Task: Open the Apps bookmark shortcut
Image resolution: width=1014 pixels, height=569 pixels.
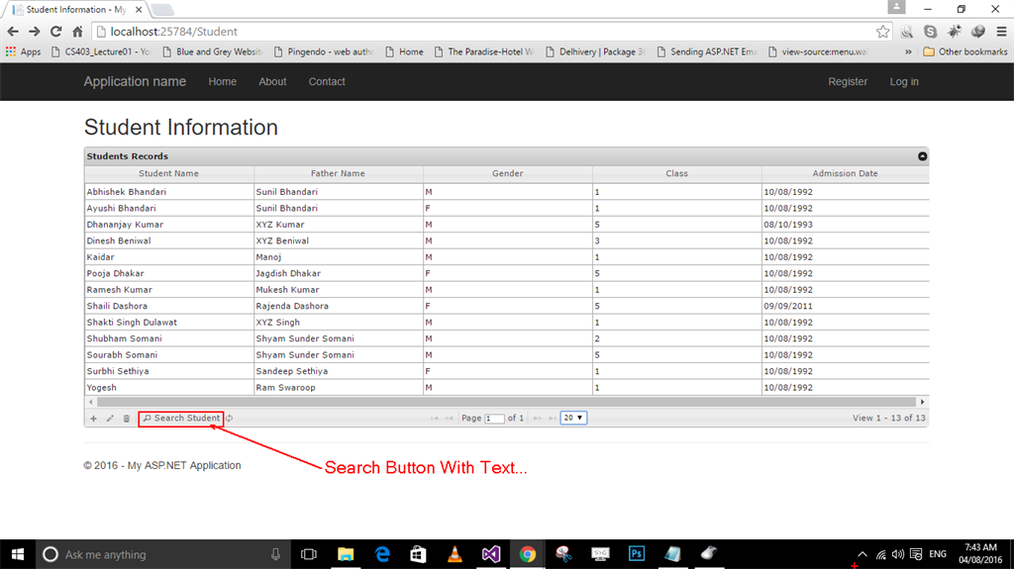Action: 24,51
